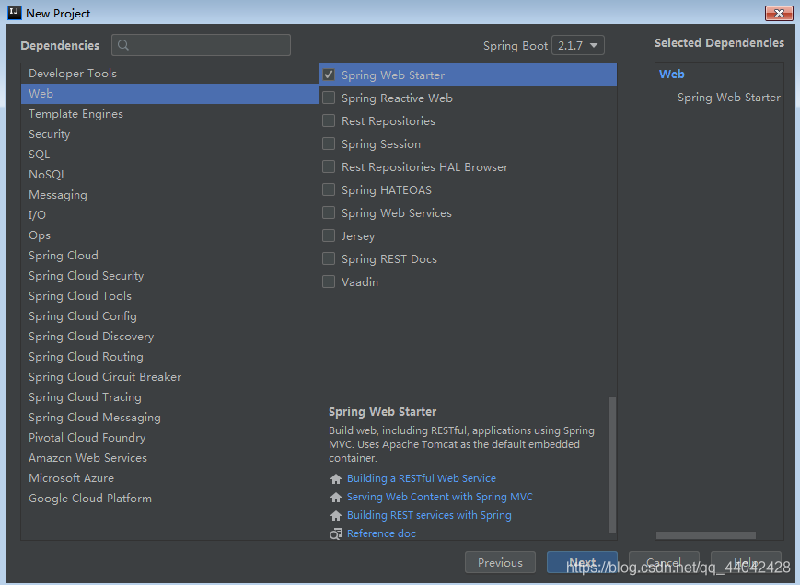Cancel the New Project dialog
This screenshot has height=585, width=800.
click(x=664, y=562)
